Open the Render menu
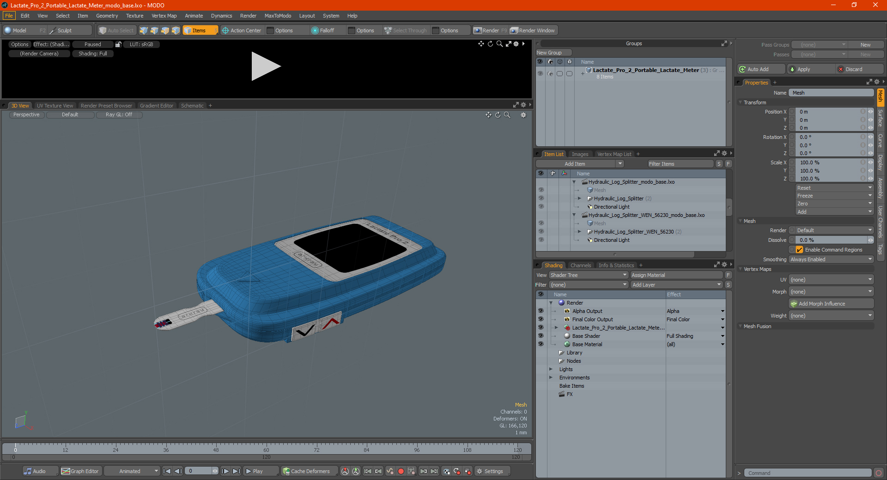Viewport: 887px width, 480px height. (248, 16)
